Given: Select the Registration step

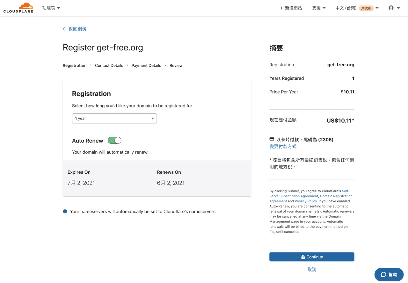Looking at the screenshot, I should coord(75,65).
